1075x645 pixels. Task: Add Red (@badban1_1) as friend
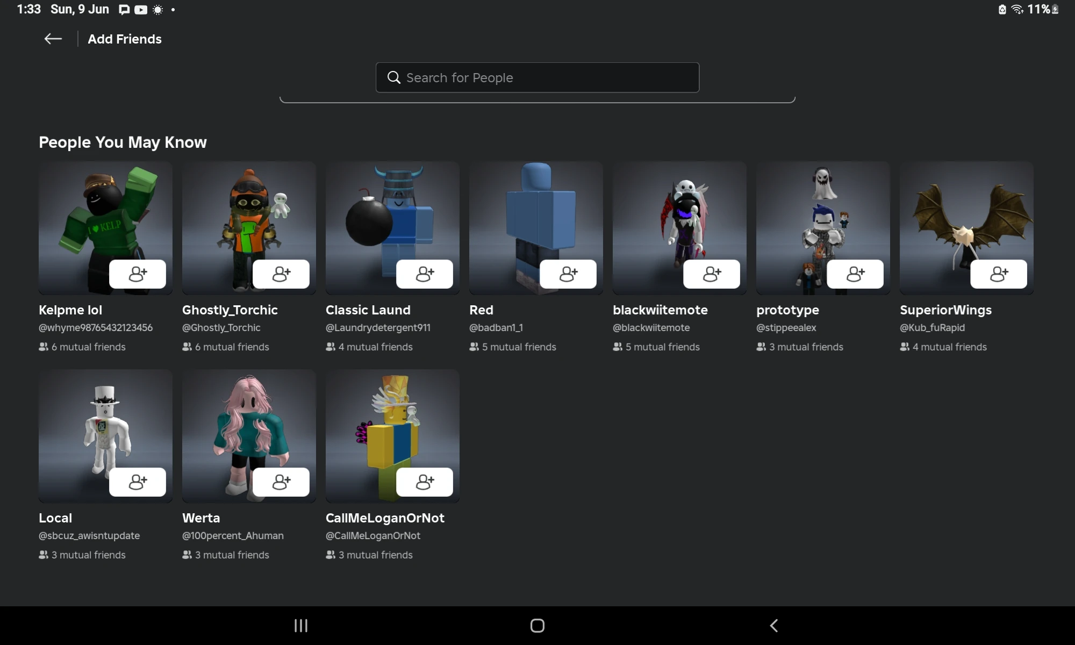pyautogui.click(x=568, y=274)
